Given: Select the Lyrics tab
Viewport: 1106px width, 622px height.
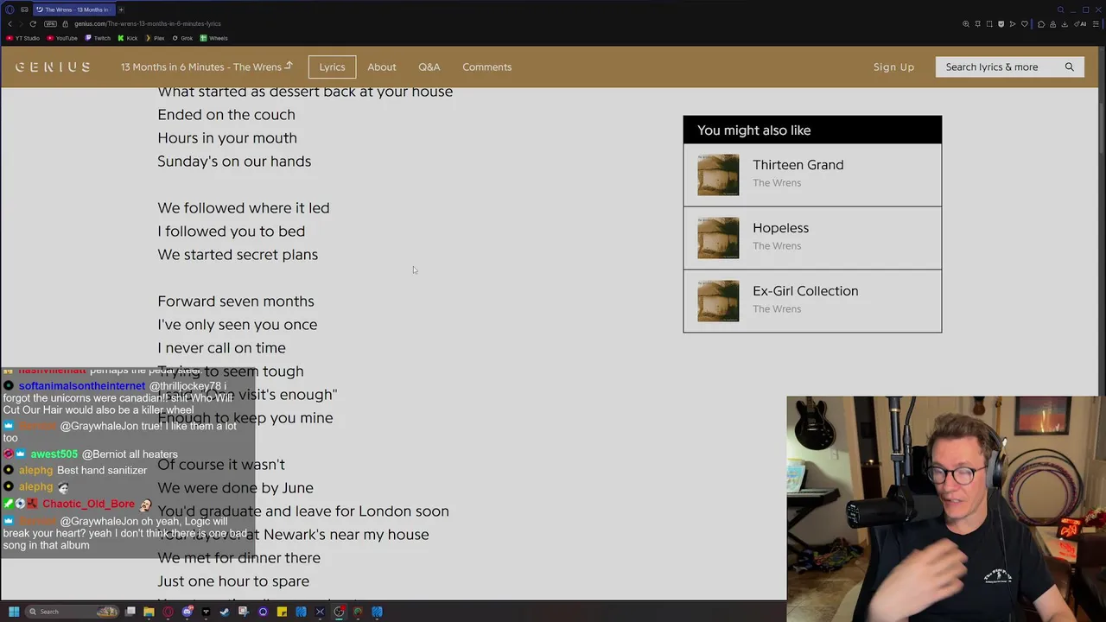Looking at the screenshot, I should [x=332, y=67].
